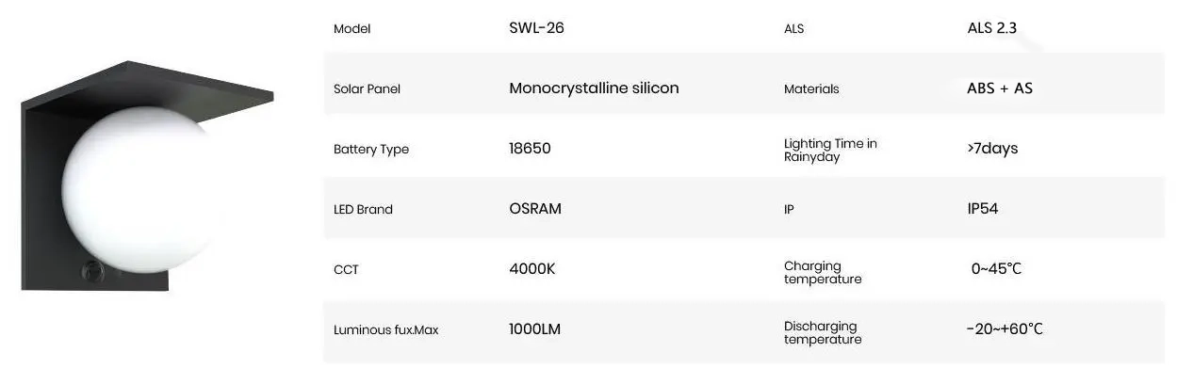Click the LED Brand label
The image size is (1177, 384).
(363, 210)
